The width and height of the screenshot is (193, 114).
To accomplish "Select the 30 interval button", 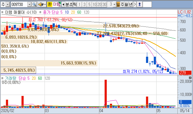I will pyautogui.click(x=104, y=5).
